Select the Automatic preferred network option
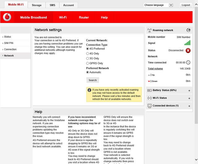Image resolution: width=198 pixels, height=164 pixels. pyautogui.click(x=88, y=72)
